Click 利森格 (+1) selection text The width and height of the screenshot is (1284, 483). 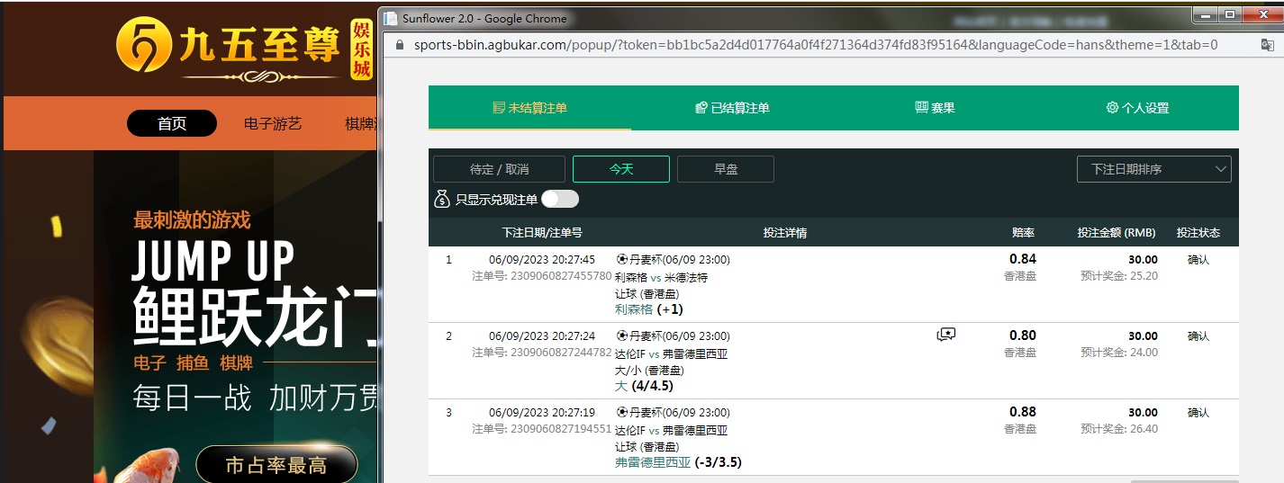point(649,309)
